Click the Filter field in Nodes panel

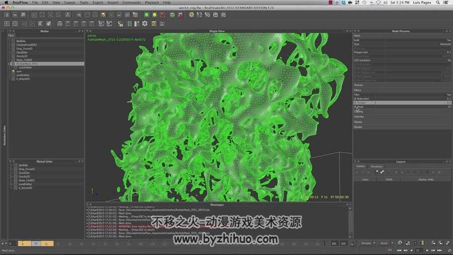coord(49,36)
